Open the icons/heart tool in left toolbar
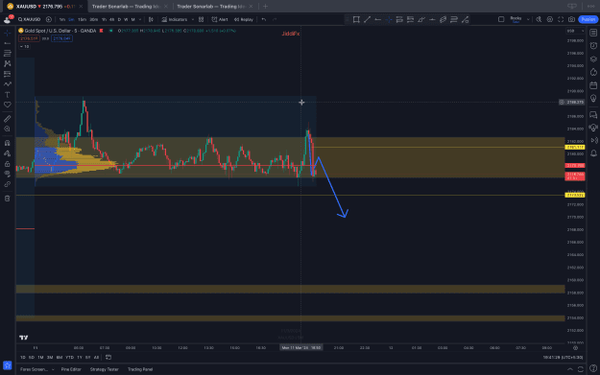Viewport: 600px width, 375px height. click(x=8, y=105)
